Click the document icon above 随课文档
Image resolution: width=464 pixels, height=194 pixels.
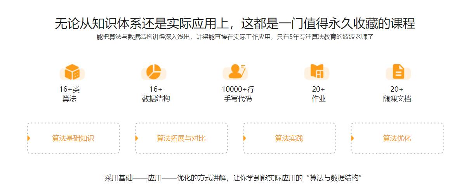coord(398,72)
